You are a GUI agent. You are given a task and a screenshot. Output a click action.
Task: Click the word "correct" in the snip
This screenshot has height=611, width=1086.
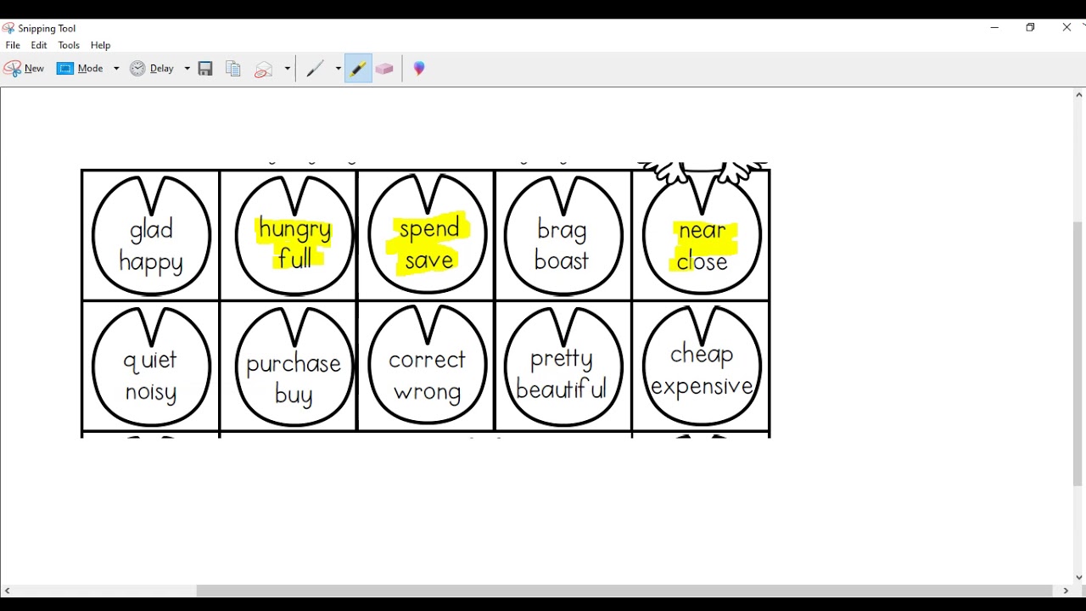[427, 361]
